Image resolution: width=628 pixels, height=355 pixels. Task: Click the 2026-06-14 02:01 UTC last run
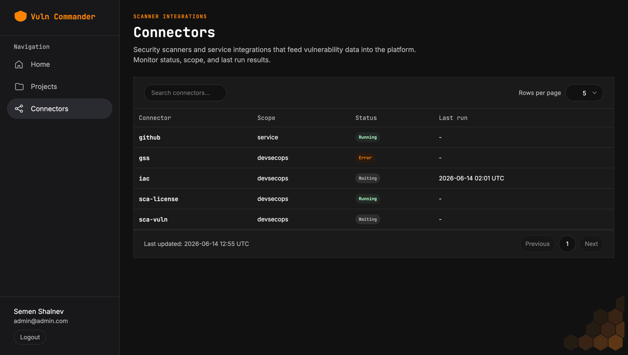coord(471,178)
